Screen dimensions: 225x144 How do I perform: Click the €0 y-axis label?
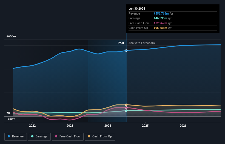click(x=8, y=113)
